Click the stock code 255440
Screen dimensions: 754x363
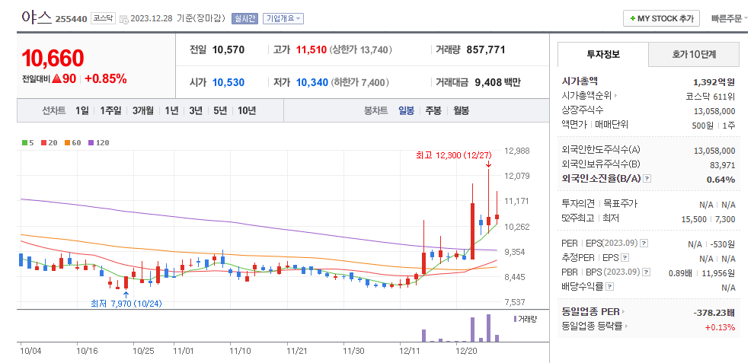pyautogui.click(x=71, y=19)
